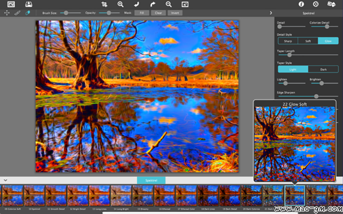Select the 11 Smooth Detail preset

click(x=56, y=196)
